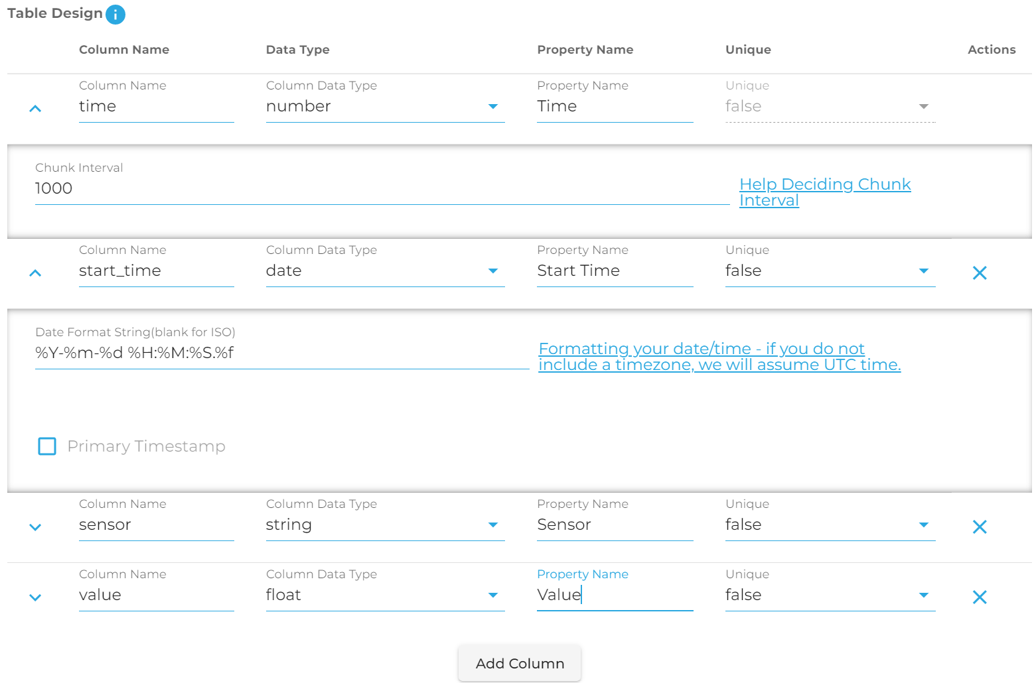Open the float data type dropdown
The height and width of the screenshot is (683, 1036).
(x=385, y=595)
